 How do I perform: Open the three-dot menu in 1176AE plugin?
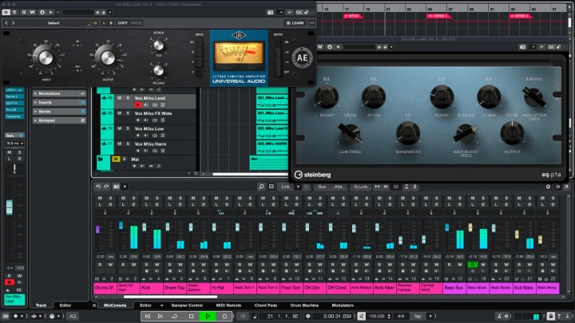(x=311, y=22)
